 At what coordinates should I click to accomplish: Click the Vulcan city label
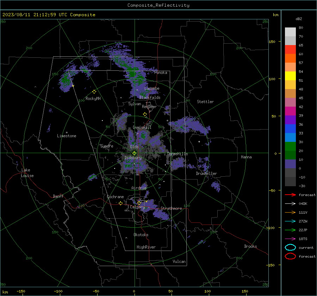tap(179, 262)
